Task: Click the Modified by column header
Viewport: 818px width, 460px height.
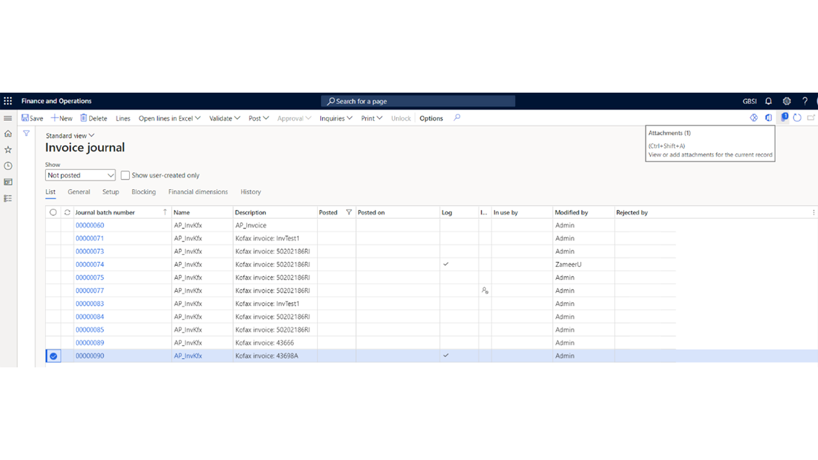Action: pyautogui.click(x=571, y=212)
